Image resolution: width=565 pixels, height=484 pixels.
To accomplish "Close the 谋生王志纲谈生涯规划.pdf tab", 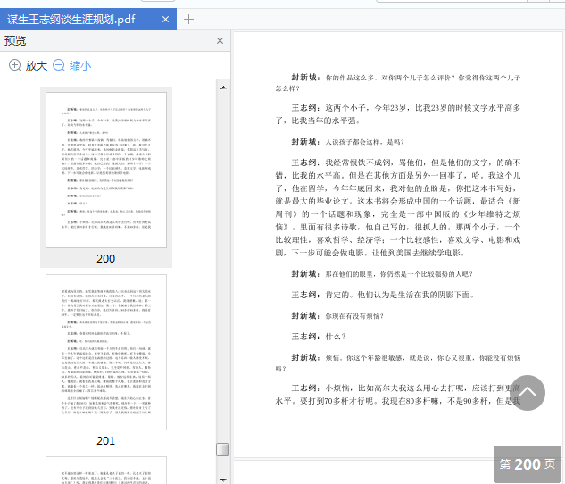I will (165, 19).
